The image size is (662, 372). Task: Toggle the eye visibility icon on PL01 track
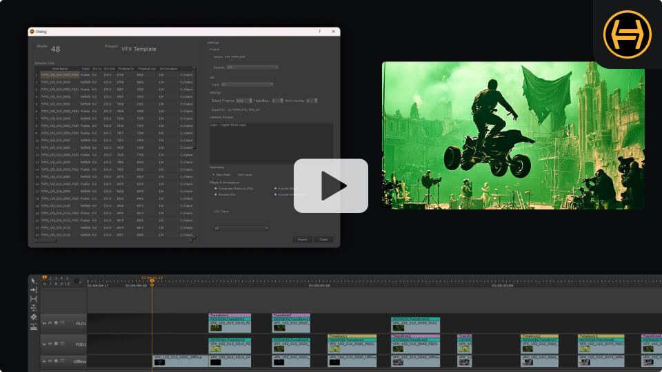(50, 322)
